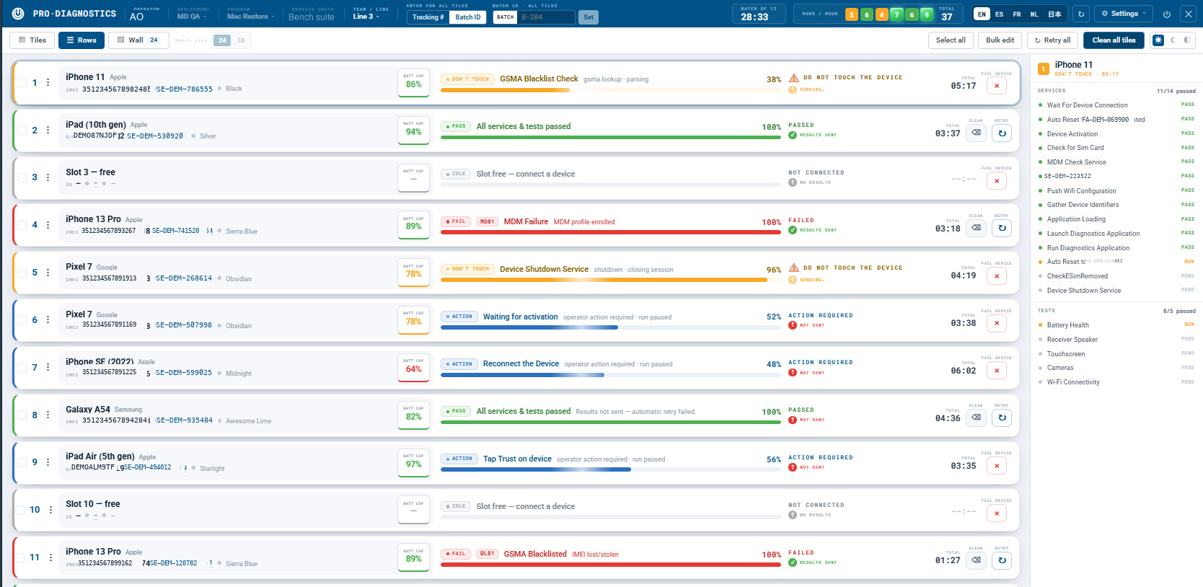The width and height of the screenshot is (1203, 587).
Task: Fail device on Pixel 7 row 5
Action: (x=997, y=276)
